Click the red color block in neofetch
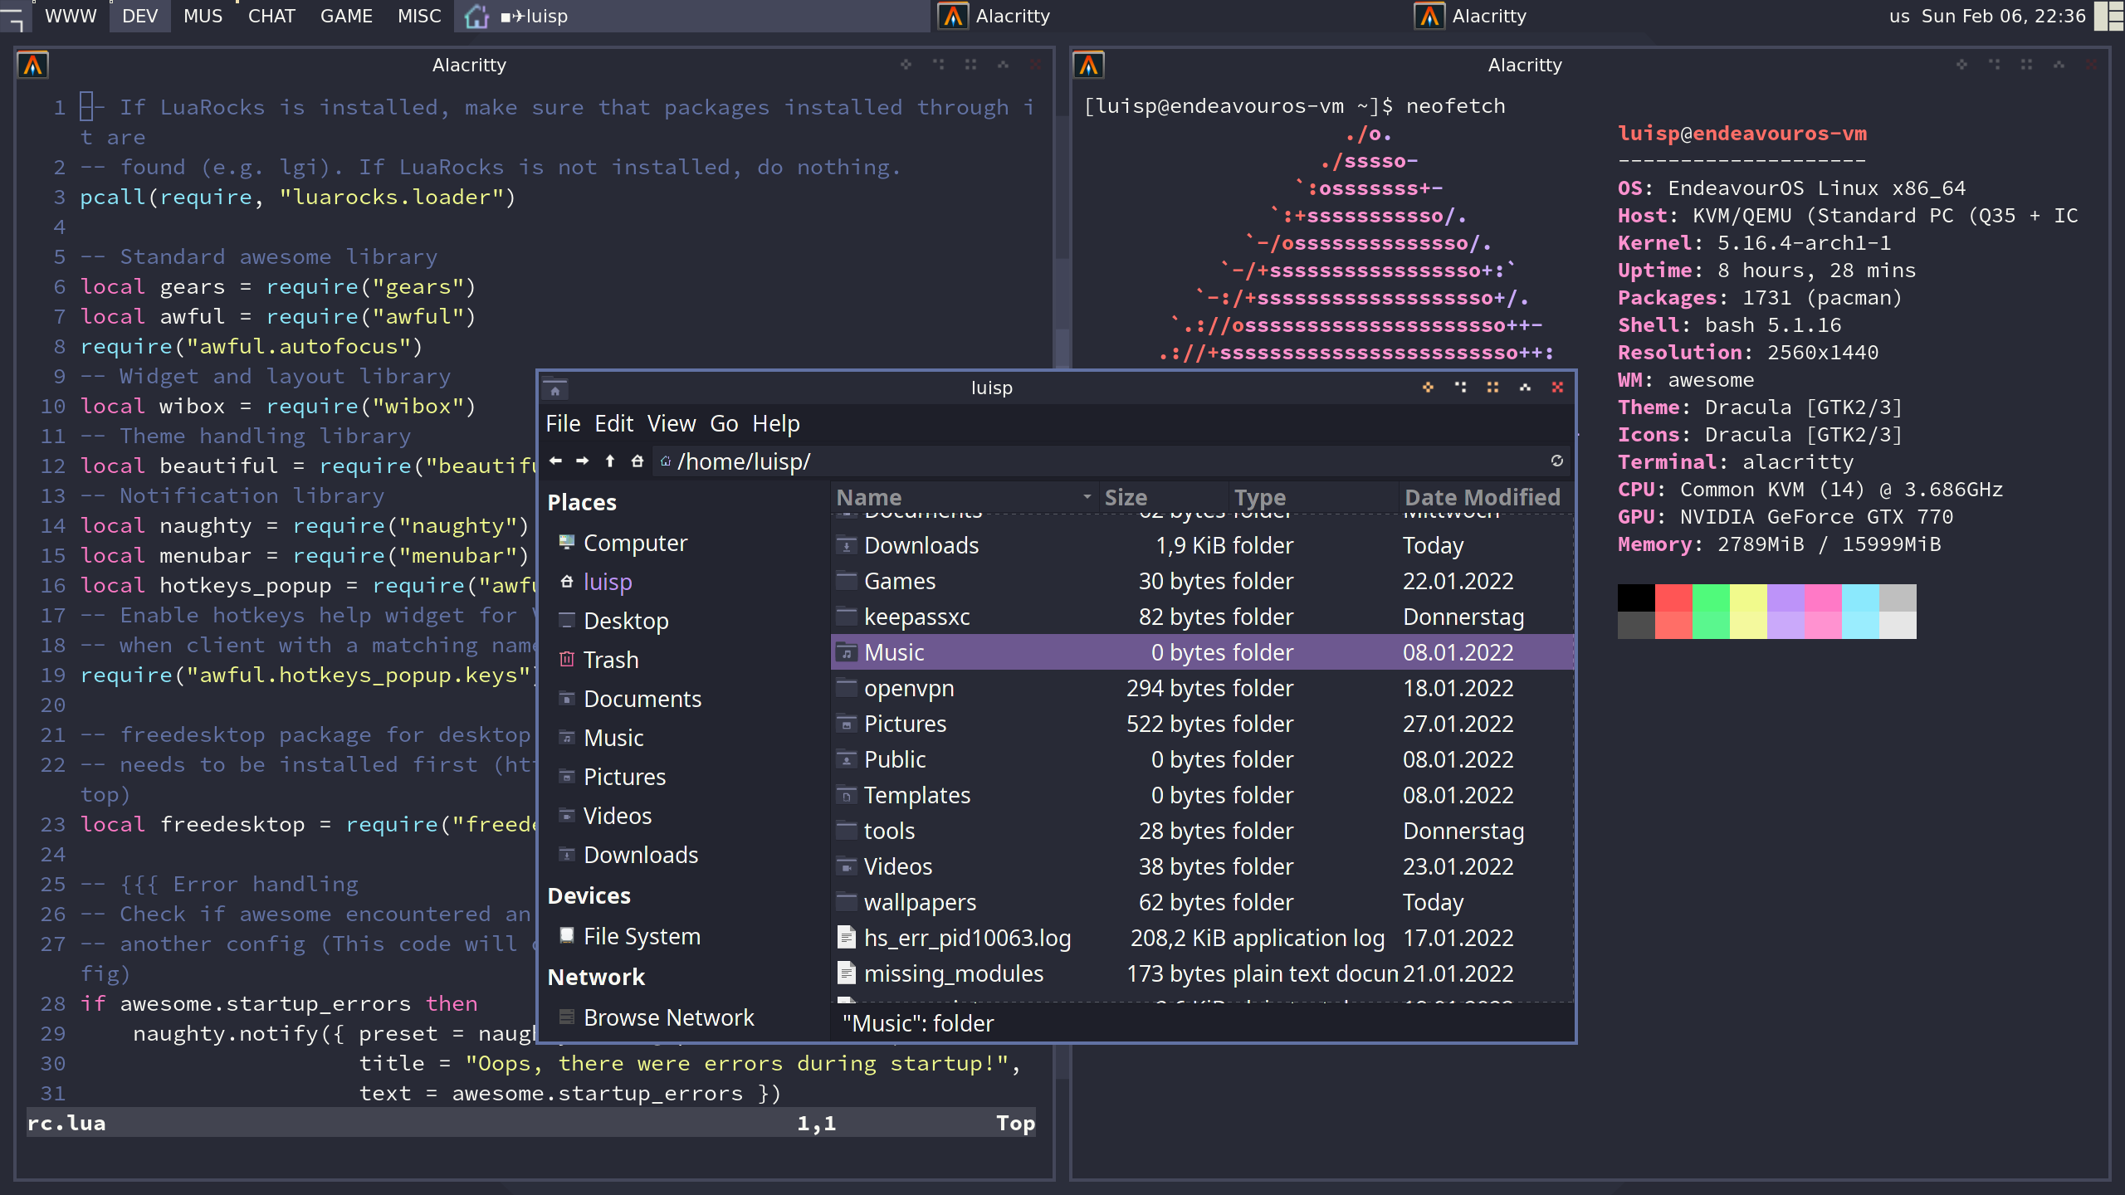 click(1673, 597)
